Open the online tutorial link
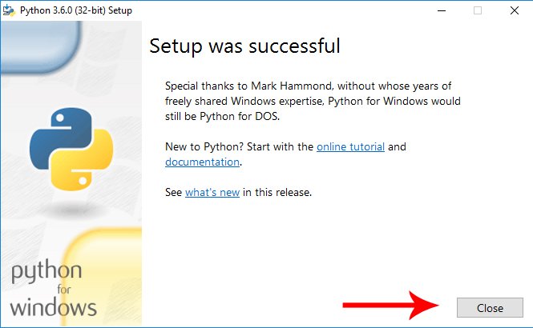This screenshot has height=328, width=533. coord(350,147)
